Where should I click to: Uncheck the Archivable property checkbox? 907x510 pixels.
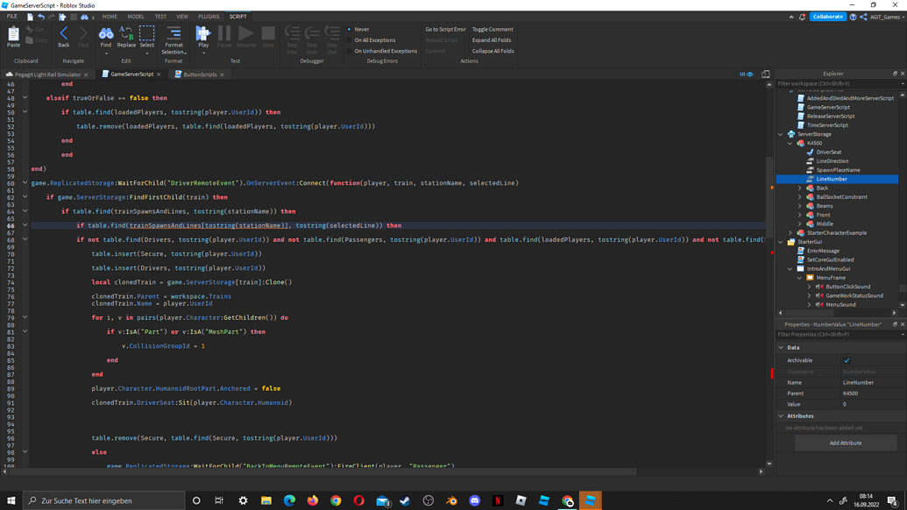[847, 360]
